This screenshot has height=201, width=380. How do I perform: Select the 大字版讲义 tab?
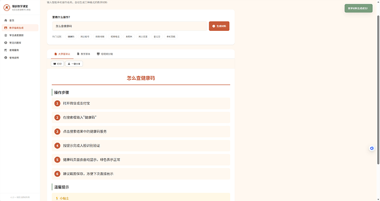point(62,54)
